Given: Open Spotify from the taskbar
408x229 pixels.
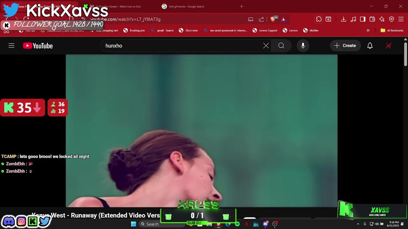Looking at the screenshot, I should (x=237, y=224).
